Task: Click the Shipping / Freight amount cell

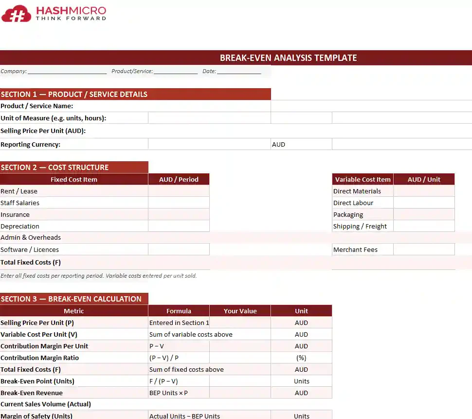Action: click(424, 226)
